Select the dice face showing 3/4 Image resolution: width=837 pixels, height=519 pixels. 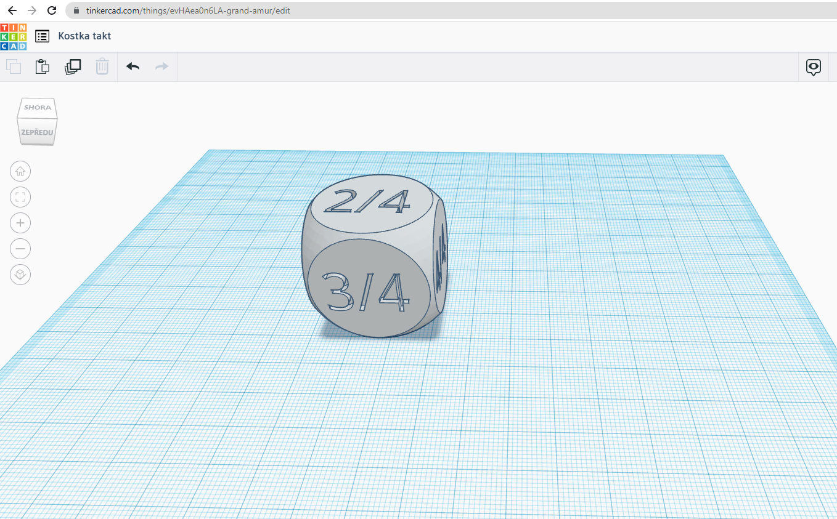pos(367,289)
